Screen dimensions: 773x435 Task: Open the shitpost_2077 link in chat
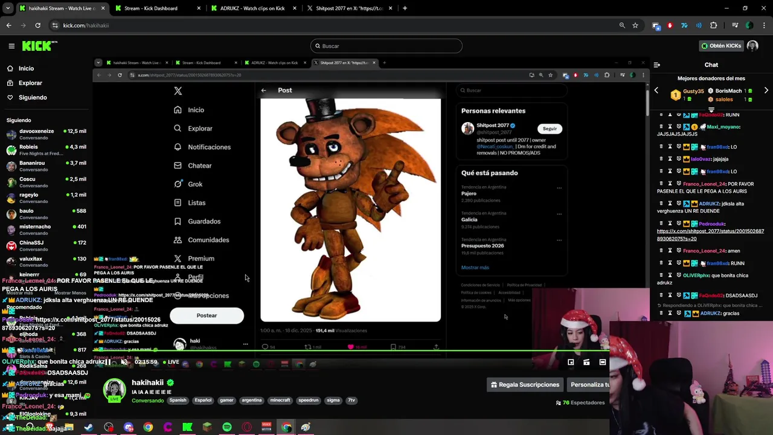(710, 234)
